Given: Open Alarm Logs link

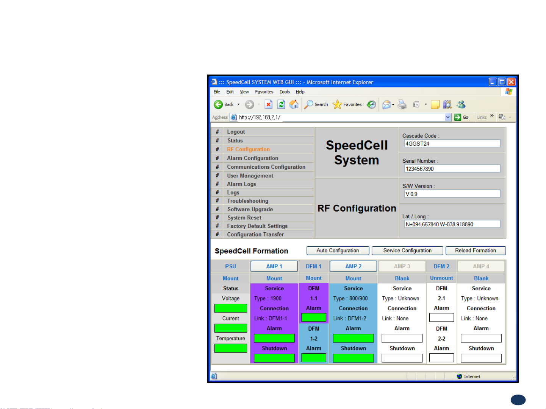Looking at the screenshot, I should [x=242, y=184].
